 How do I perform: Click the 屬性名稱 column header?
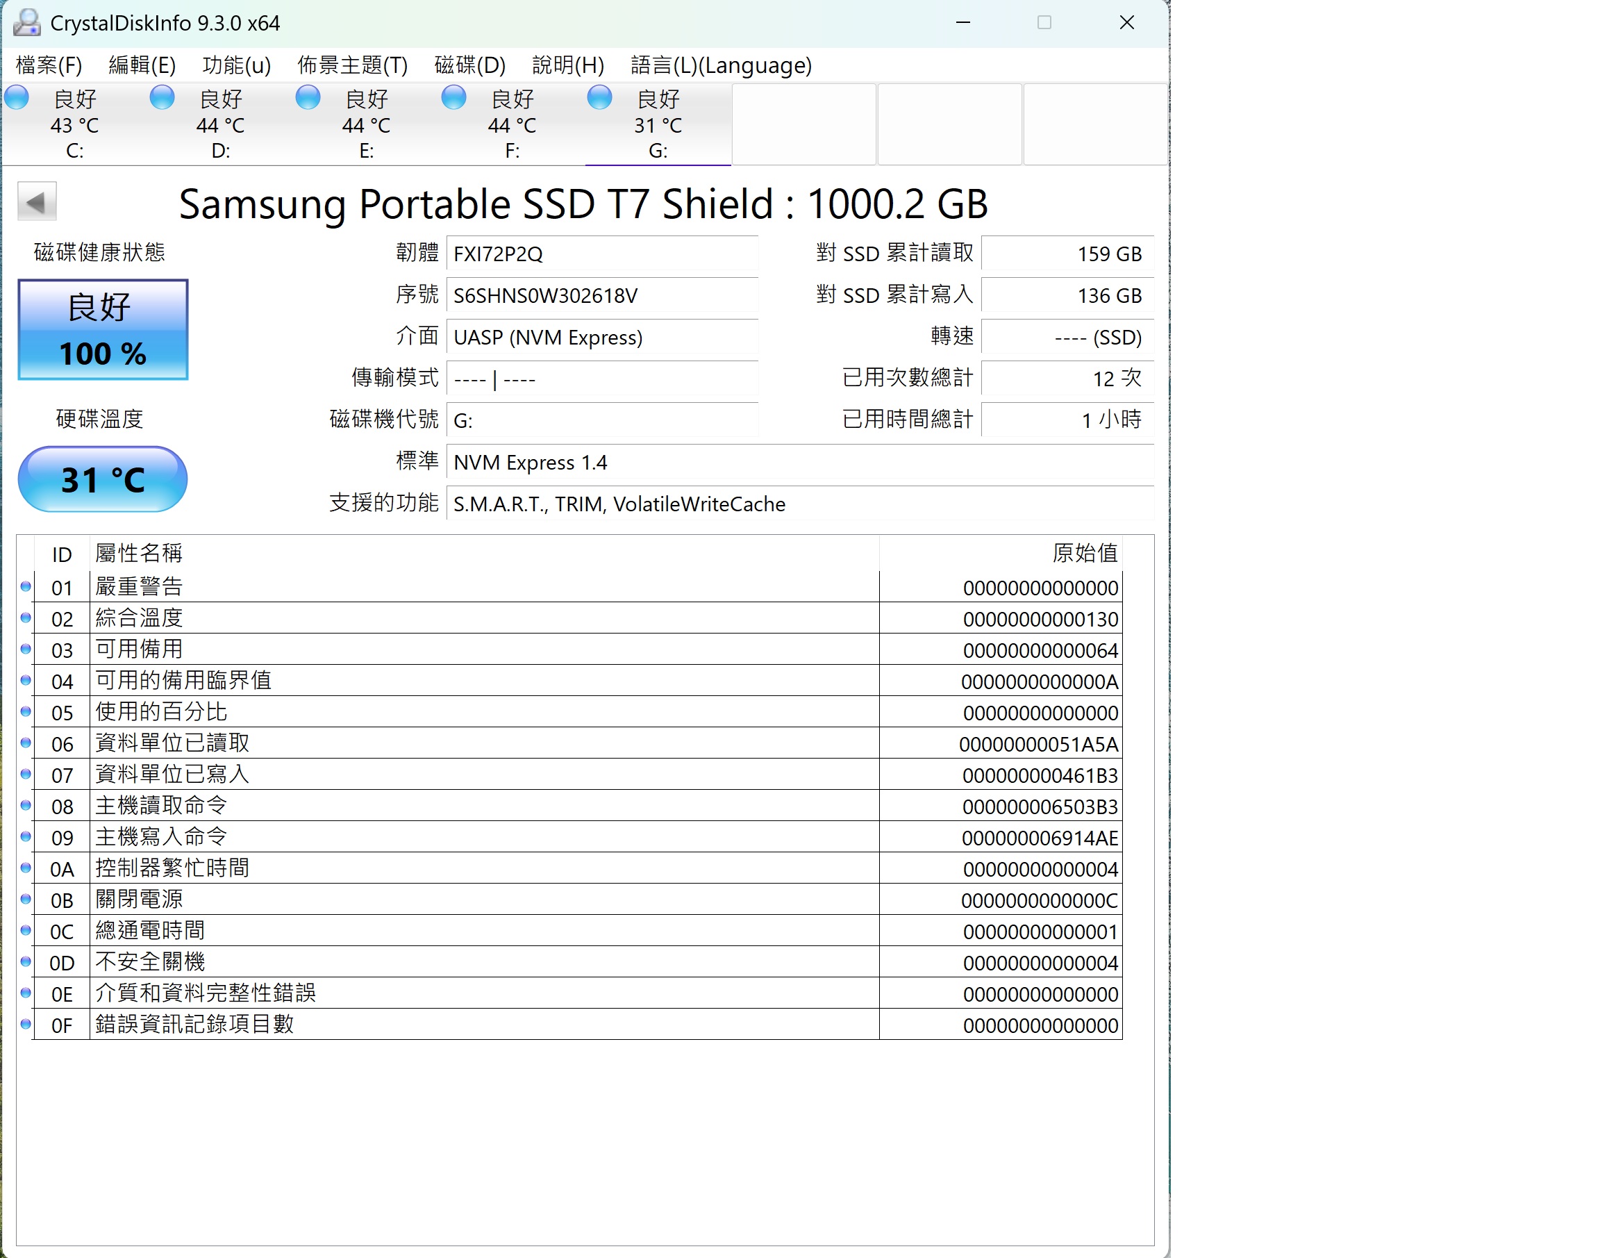point(485,554)
